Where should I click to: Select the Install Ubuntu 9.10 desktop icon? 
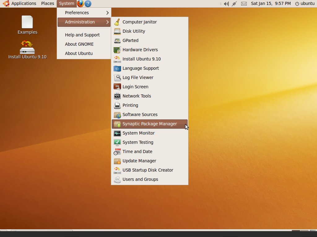point(27,50)
